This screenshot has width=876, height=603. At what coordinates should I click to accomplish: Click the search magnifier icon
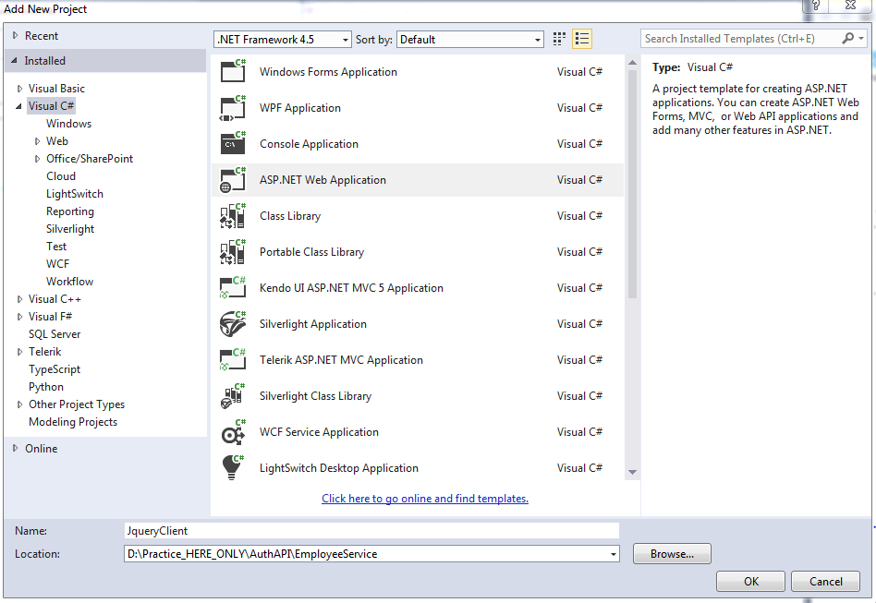[x=848, y=38]
